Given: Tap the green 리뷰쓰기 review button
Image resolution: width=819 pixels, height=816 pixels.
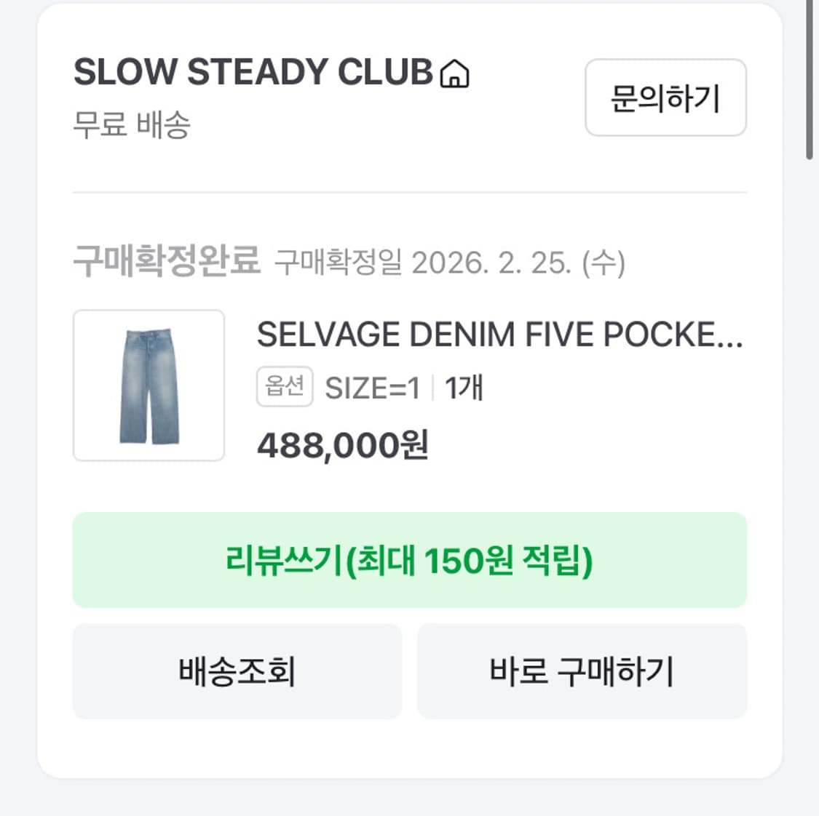Looking at the screenshot, I should [409, 560].
